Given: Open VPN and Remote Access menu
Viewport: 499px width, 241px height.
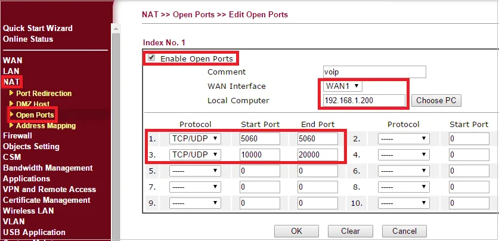Looking at the screenshot, I should (49, 189).
